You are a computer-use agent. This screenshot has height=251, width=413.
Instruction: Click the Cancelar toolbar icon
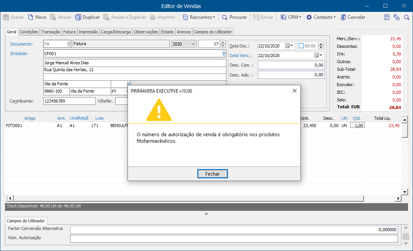(x=343, y=17)
